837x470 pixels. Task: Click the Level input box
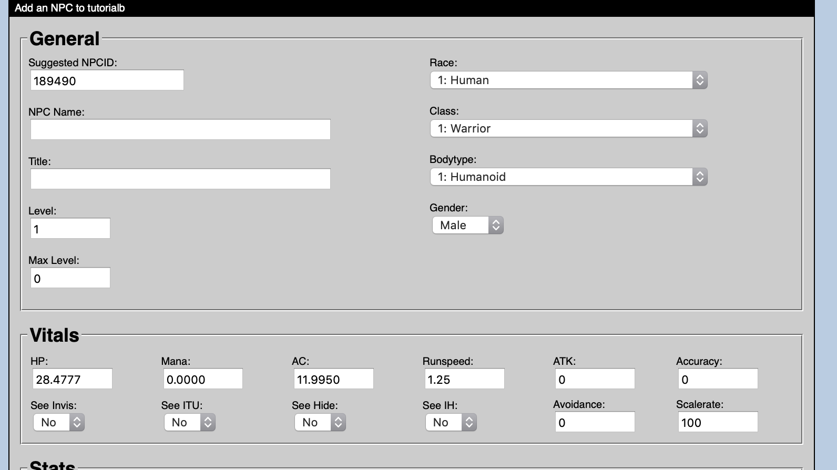click(x=70, y=229)
